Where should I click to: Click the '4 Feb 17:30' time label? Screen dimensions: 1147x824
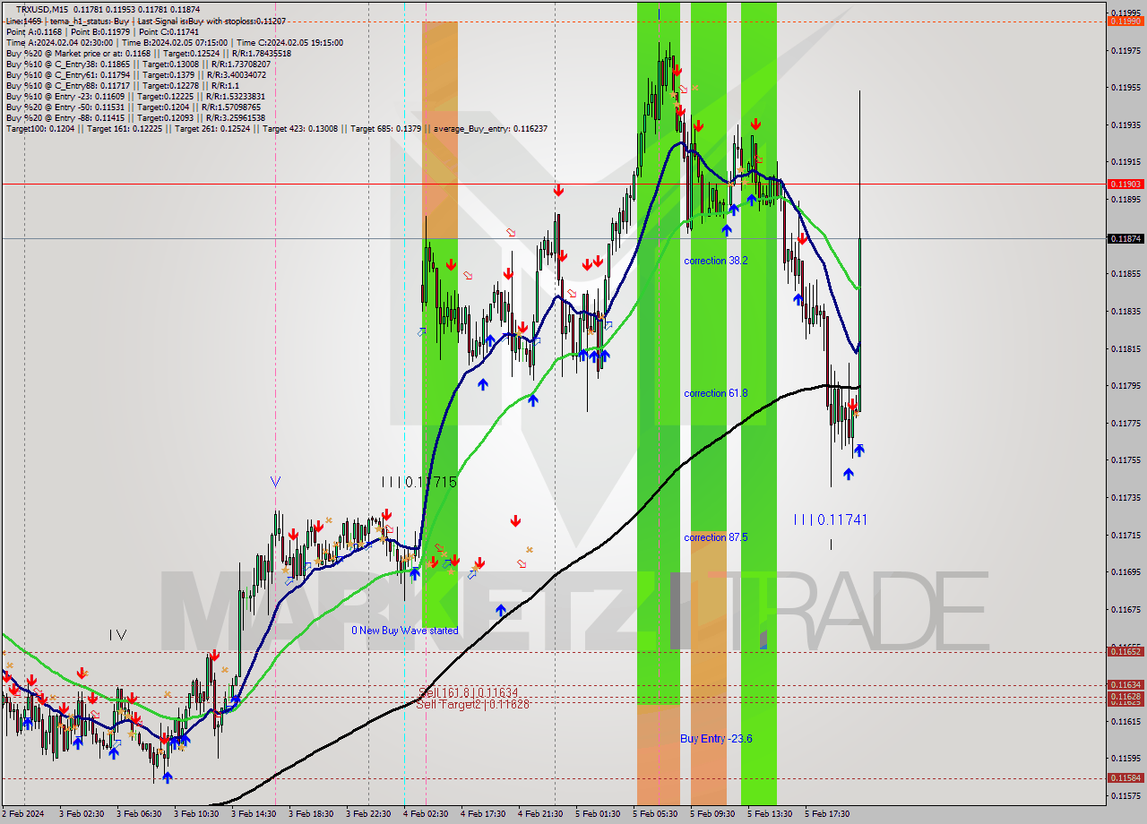coord(485,814)
